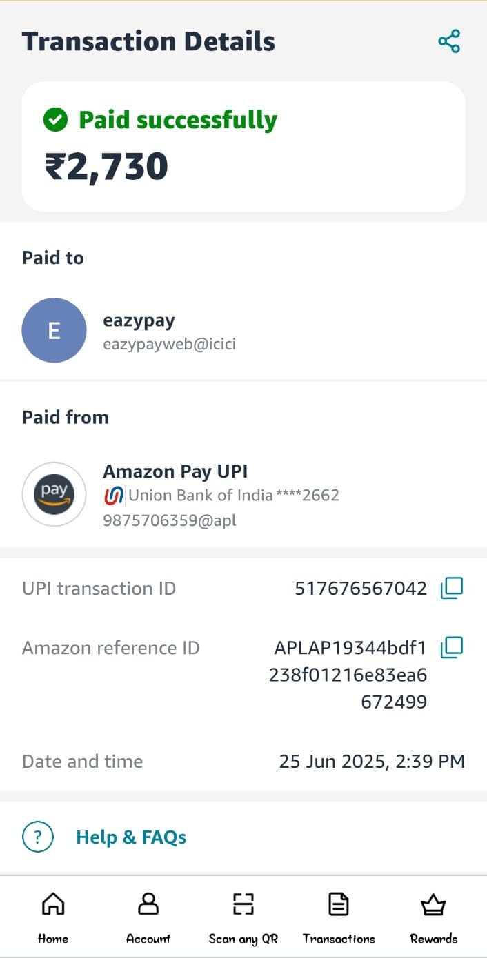487x958 pixels.
Task: Tap the share icon at top right
Action: click(x=449, y=41)
